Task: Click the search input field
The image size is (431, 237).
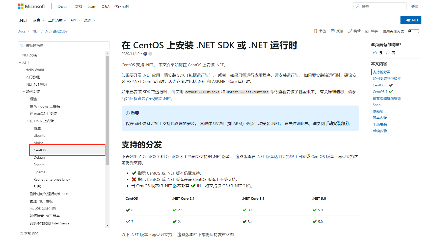Action: (380, 6)
